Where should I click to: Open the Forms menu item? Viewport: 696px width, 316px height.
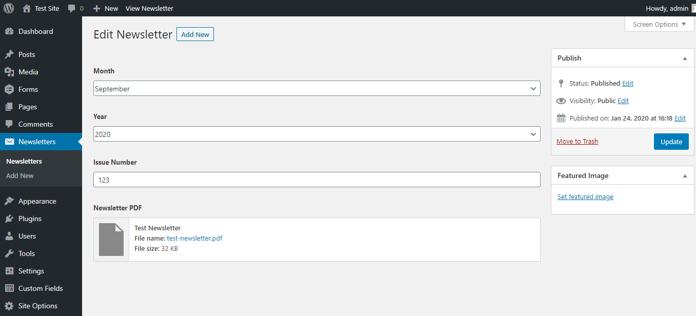[x=28, y=89]
